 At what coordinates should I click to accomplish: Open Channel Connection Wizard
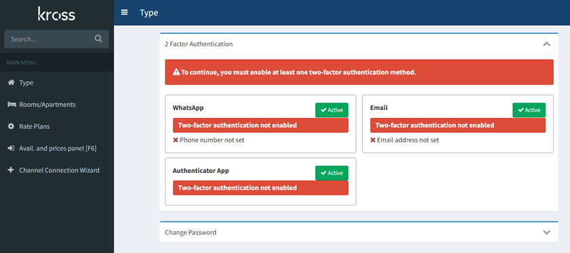coord(57,170)
